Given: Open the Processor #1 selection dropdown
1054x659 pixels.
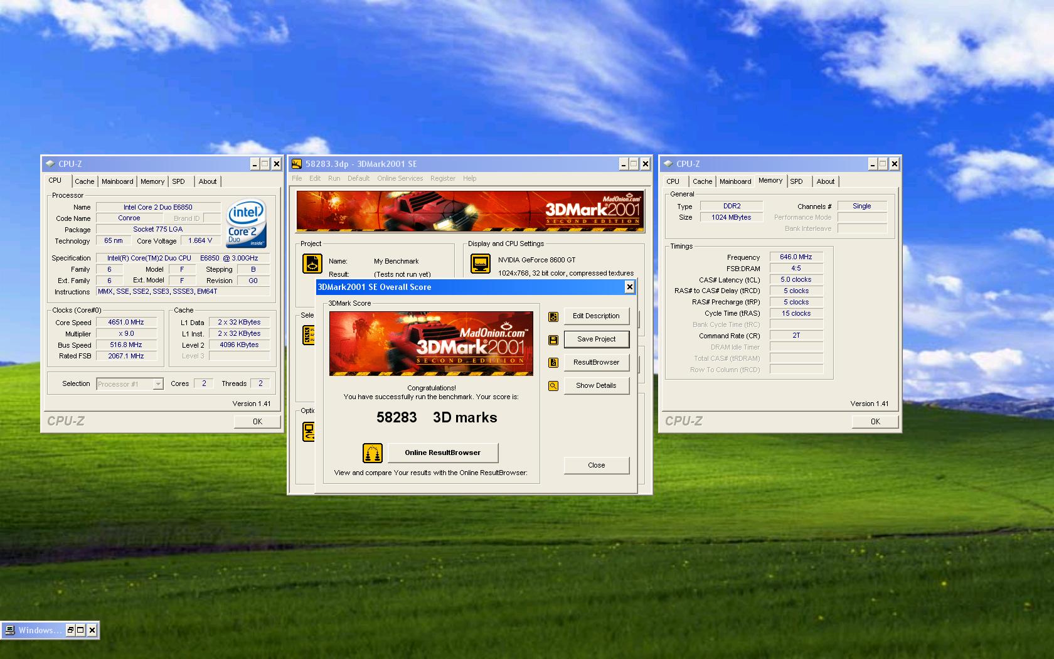Looking at the screenshot, I should 158,384.
